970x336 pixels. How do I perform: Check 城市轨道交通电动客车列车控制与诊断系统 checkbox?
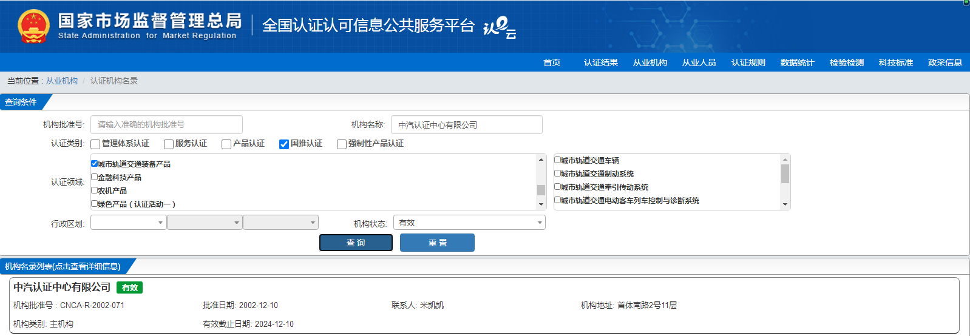pos(557,200)
